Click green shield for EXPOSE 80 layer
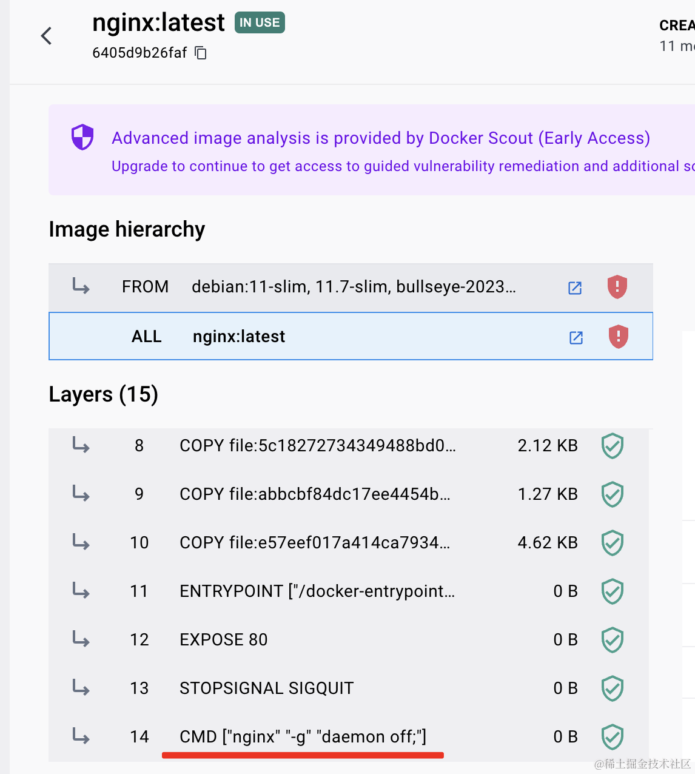695x774 pixels. 612,640
